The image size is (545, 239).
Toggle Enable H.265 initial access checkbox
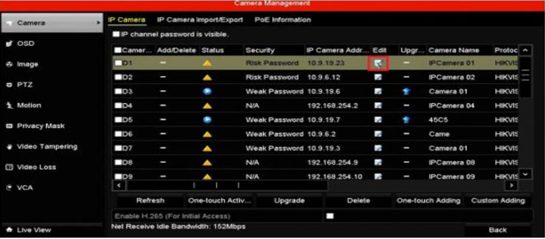click(329, 216)
